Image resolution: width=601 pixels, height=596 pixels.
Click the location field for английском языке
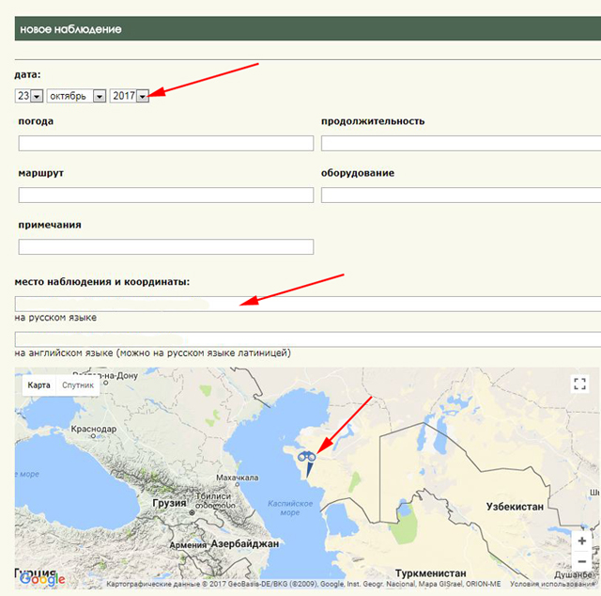pos(307,339)
